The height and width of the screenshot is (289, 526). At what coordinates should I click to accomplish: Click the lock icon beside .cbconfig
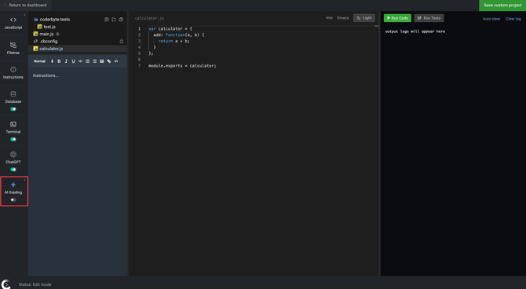point(122,42)
